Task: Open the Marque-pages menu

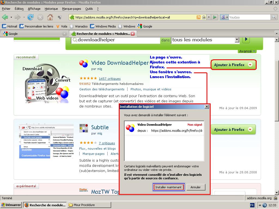Action: [71, 9]
